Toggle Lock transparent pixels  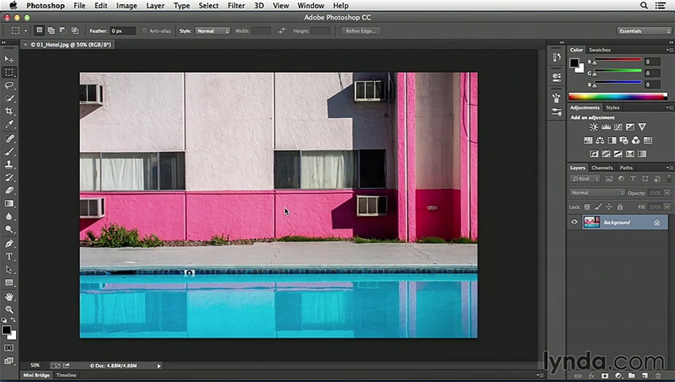(587, 207)
